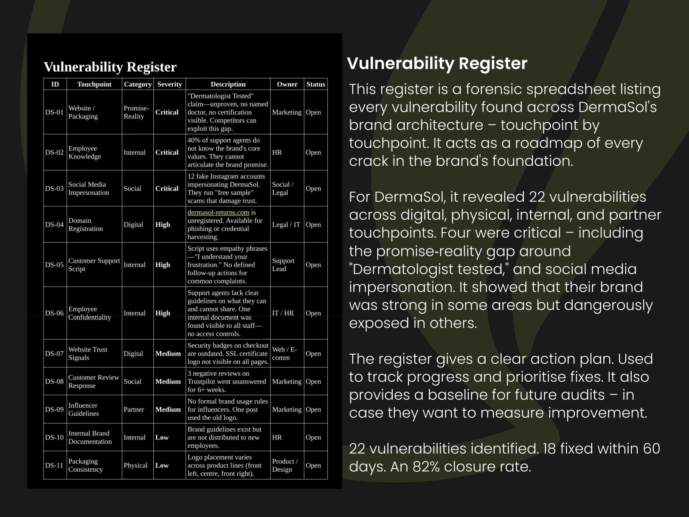Select the 82% closure rate sentence
Screen dimensions: 689x517
coord(460,467)
